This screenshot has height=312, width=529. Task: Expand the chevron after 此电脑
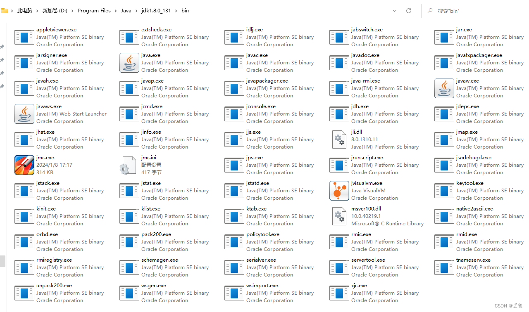click(37, 11)
